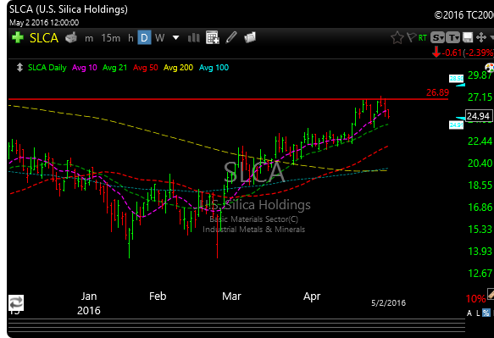
Task: Toggle the green RT real-time indicator
Action: 423,38
